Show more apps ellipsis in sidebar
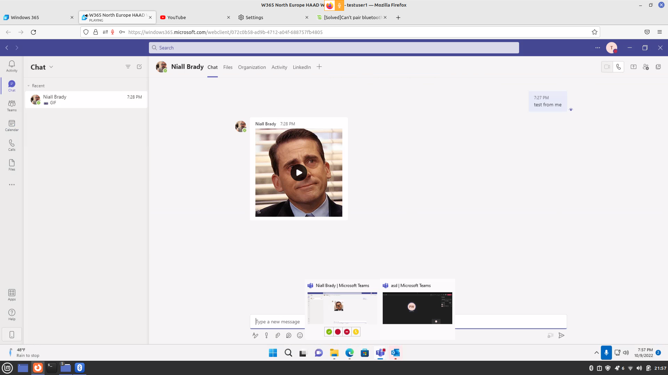Viewport: 668px width, 375px height. coord(12,185)
